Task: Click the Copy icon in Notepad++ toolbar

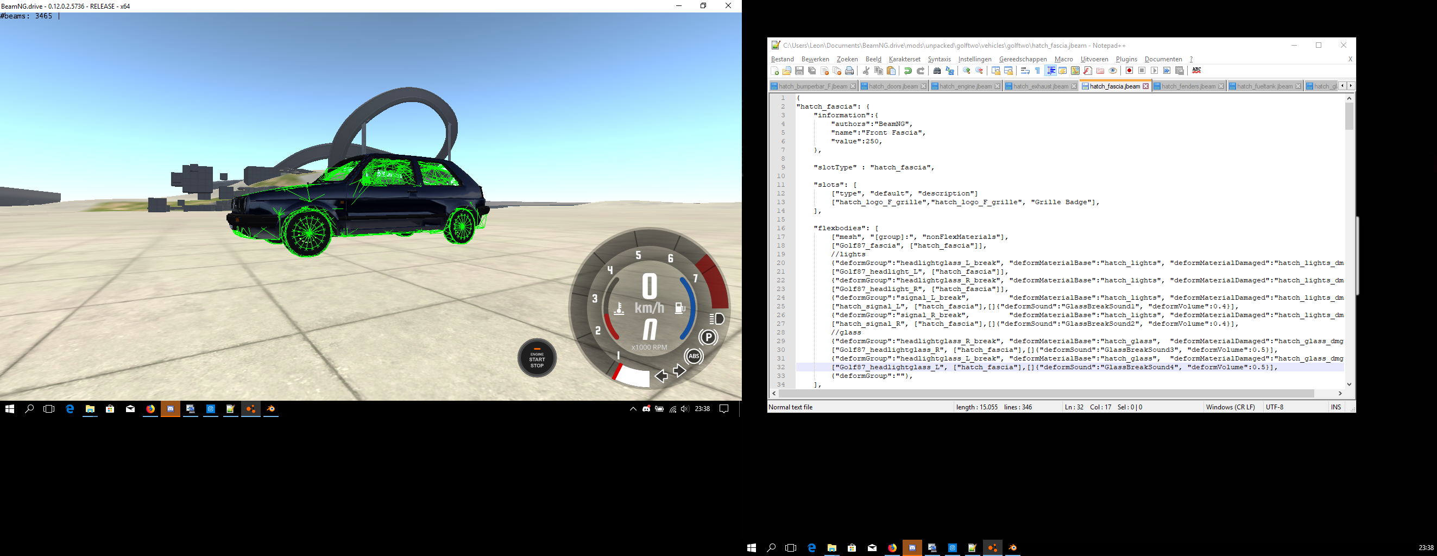Action: point(879,70)
